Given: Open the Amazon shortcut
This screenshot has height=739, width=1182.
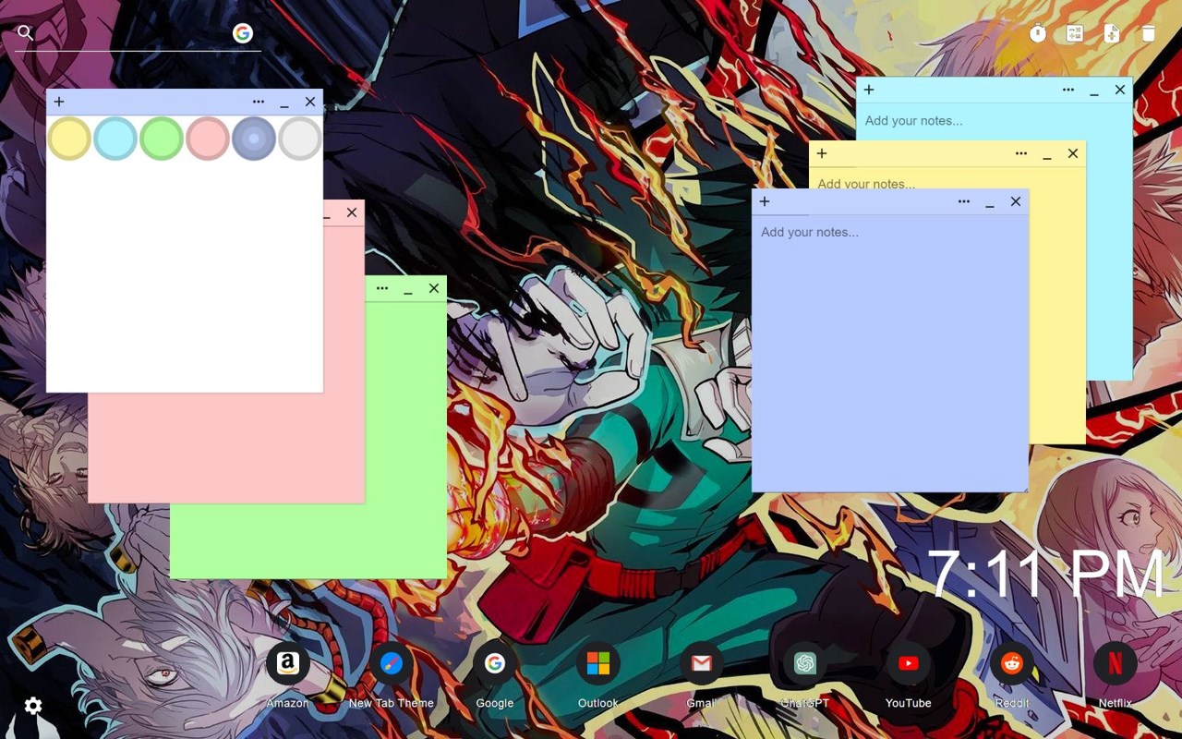Looking at the screenshot, I should 288,663.
